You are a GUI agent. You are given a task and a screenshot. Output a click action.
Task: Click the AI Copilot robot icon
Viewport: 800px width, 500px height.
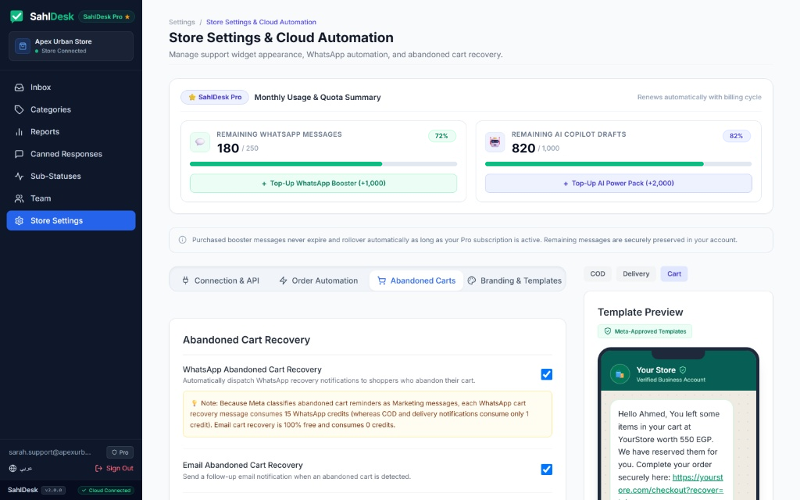[x=495, y=142]
